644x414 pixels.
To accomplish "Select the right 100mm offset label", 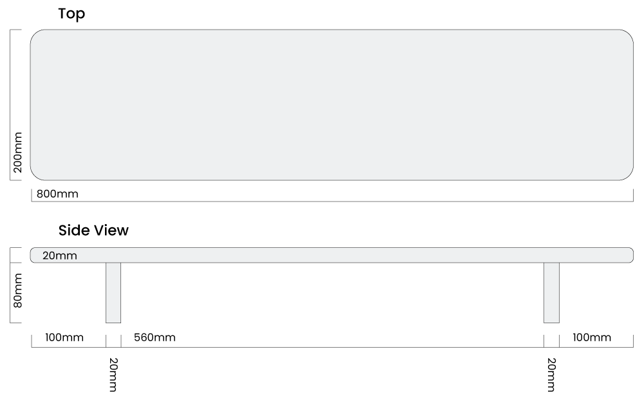I will tap(592, 337).
